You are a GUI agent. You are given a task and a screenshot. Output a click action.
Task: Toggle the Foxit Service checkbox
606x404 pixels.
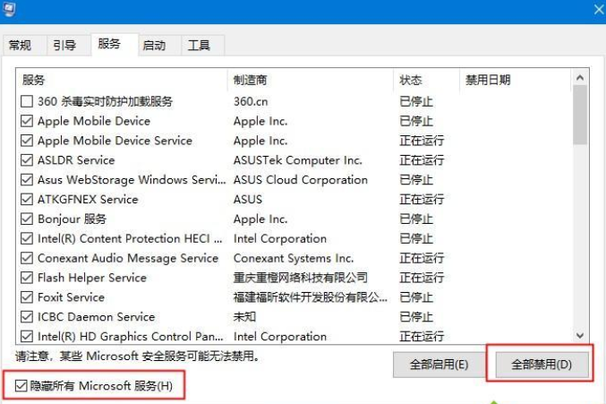(x=27, y=297)
